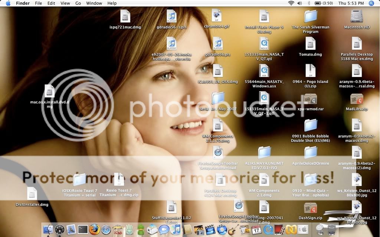
Task: Launch iMovie clapperboard icon in dock
Action: coord(210,229)
